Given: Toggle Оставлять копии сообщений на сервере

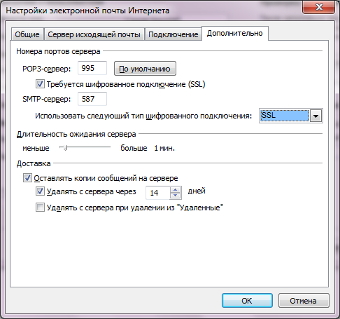Looking at the screenshot, I should coord(27,178).
